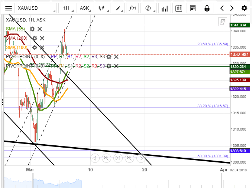This screenshot has height=191, width=252.
Task: Select the 50.00 % (1301.39) Fibonacci label
Action: tap(213, 156)
